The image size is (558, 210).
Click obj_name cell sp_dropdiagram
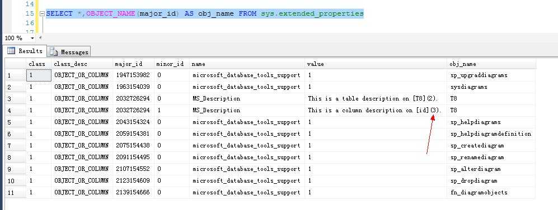pos(491,181)
